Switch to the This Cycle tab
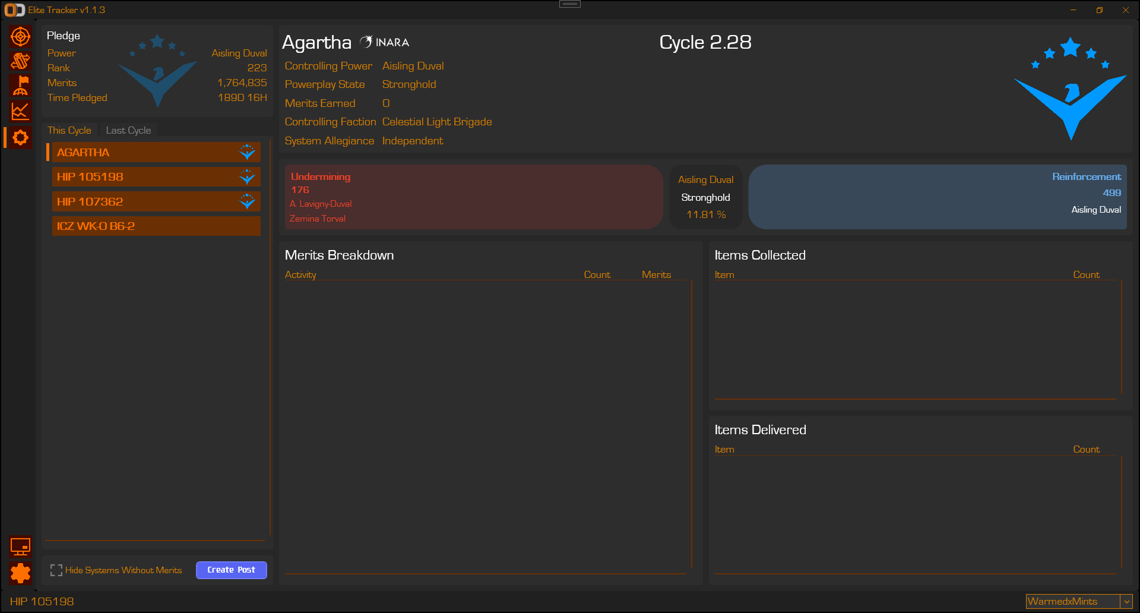This screenshot has width=1140, height=613. tap(69, 130)
